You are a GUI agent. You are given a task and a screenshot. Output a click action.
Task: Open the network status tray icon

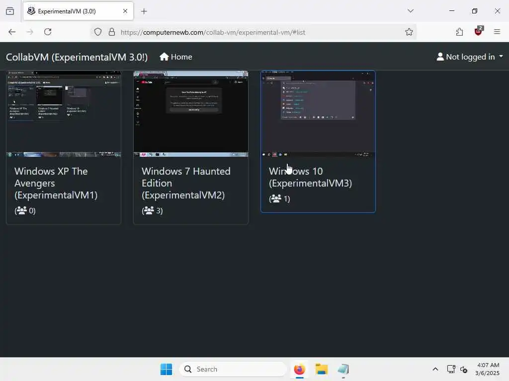451,369
